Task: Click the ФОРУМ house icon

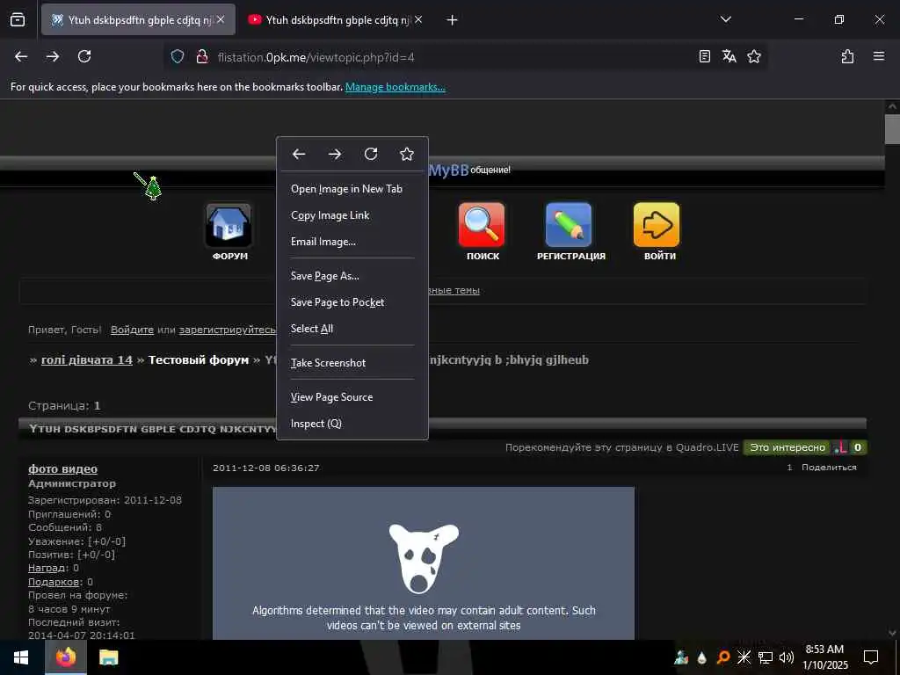Action: pos(229,225)
